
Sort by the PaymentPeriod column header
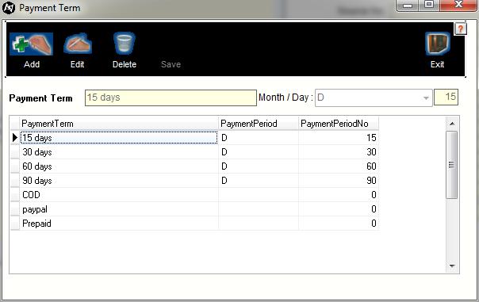click(259, 124)
